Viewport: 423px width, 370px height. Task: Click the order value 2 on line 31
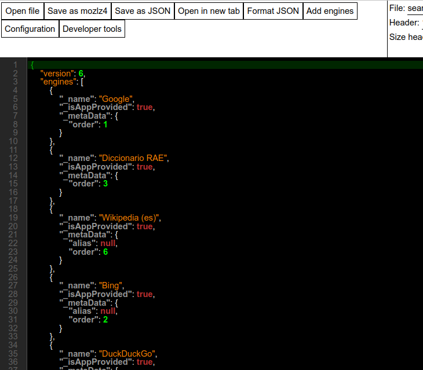tap(105, 320)
